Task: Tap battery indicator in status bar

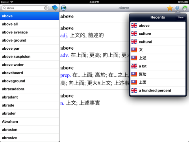Action: (x=186, y=2)
